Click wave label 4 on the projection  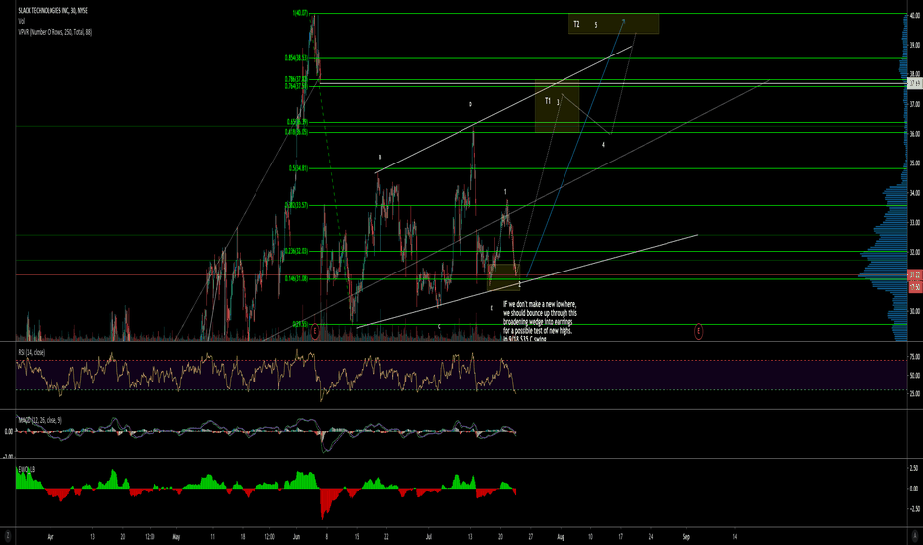pos(603,145)
